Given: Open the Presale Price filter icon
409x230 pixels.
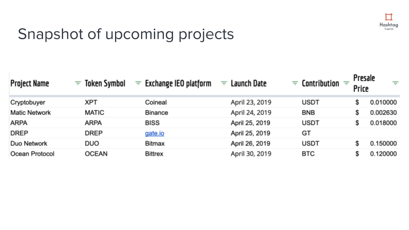Looking at the screenshot, I should click(x=395, y=83).
